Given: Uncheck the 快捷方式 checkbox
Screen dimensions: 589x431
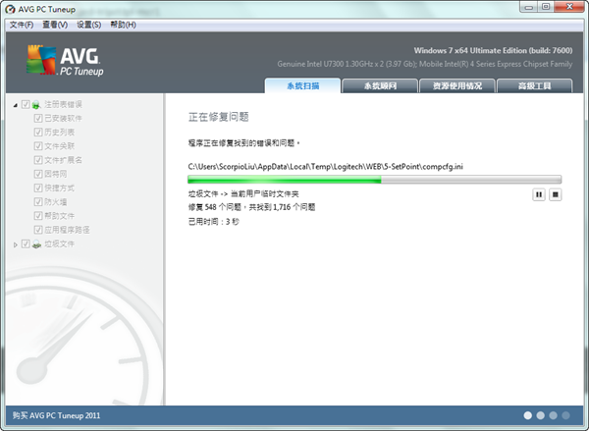Looking at the screenshot, I should 38,188.
